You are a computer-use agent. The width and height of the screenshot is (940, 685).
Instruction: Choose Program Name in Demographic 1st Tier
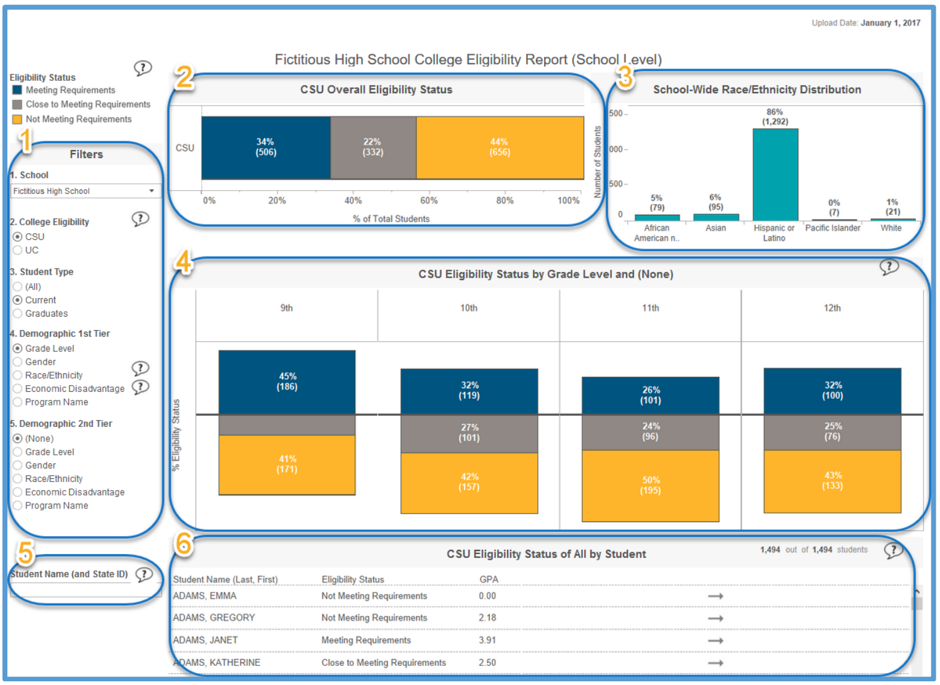point(17,402)
